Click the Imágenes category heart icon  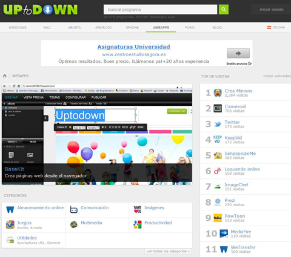click(x=138, y=210)
